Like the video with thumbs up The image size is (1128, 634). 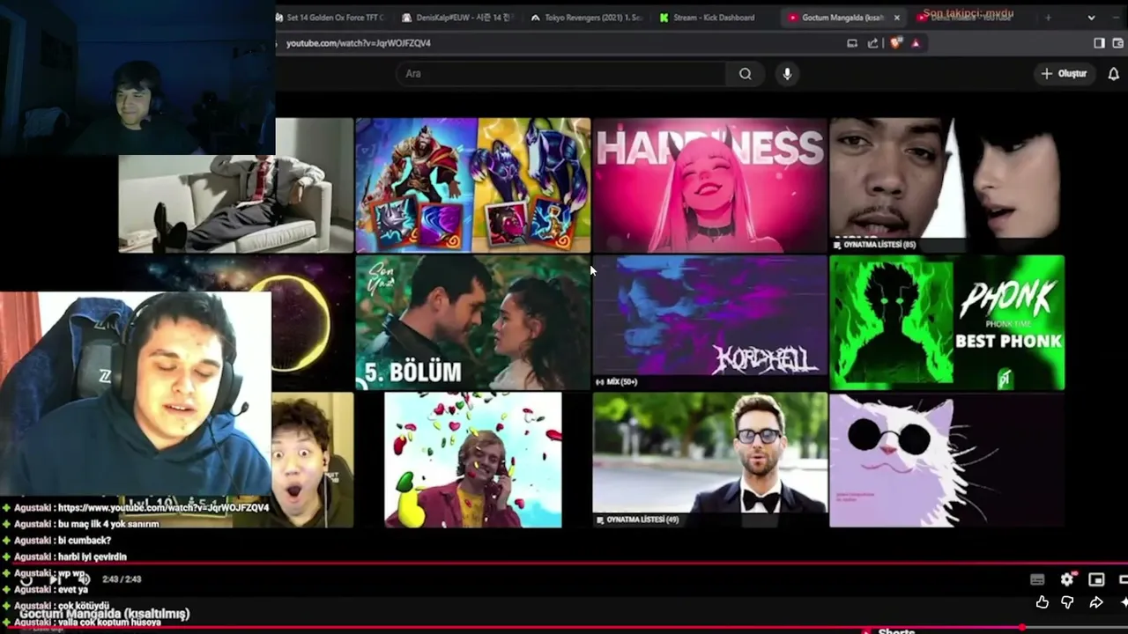(x=1043, y=602)
